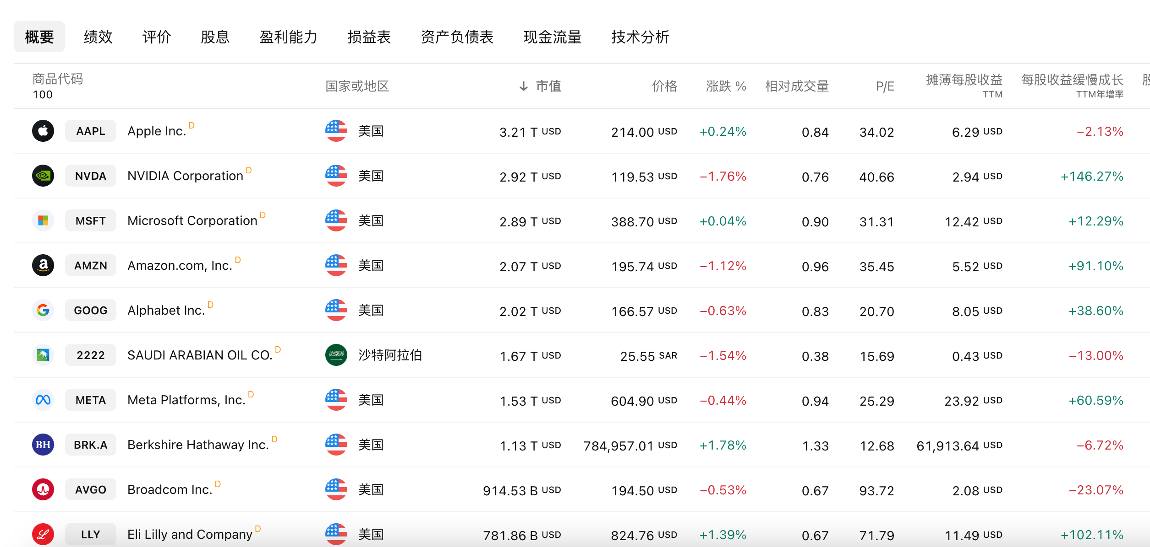The width and height of the screenshot is (1150, 547).
Task: Open the AAPL ticker badge
Action: click(x=91, y=131)
